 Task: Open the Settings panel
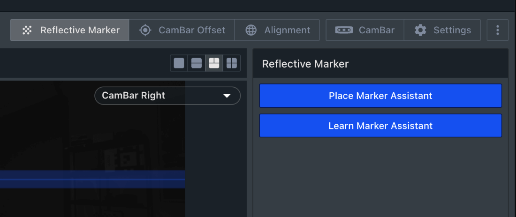click(442, 30)
